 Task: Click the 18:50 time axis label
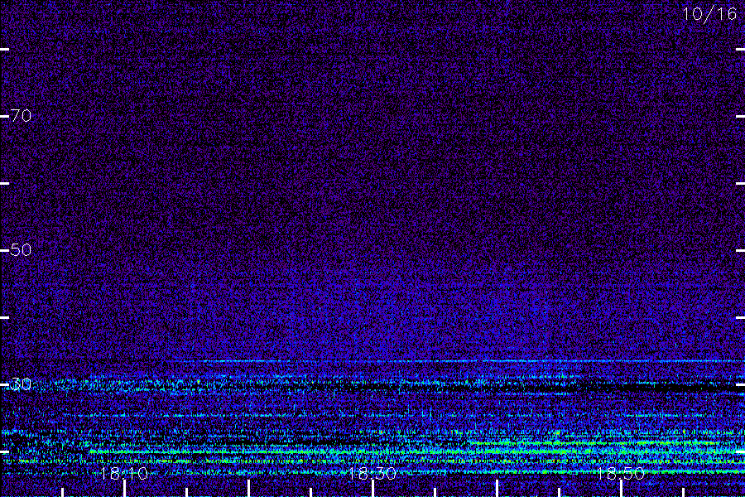pyautogui.click(x=621, y=473)
